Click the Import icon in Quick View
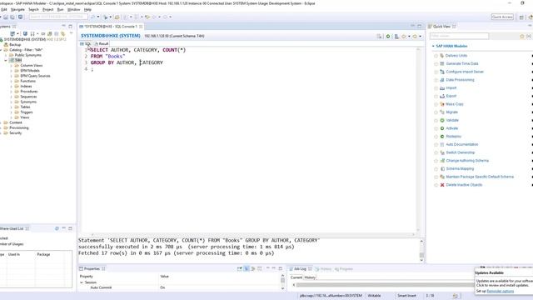Image resolution: width=533 pixels, height=300 pixels. tap(442, 88)
